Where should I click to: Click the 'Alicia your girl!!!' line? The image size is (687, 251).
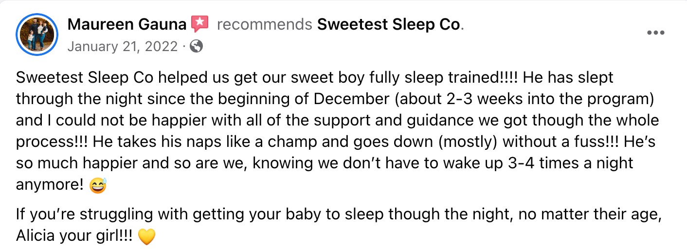point(75,236)
